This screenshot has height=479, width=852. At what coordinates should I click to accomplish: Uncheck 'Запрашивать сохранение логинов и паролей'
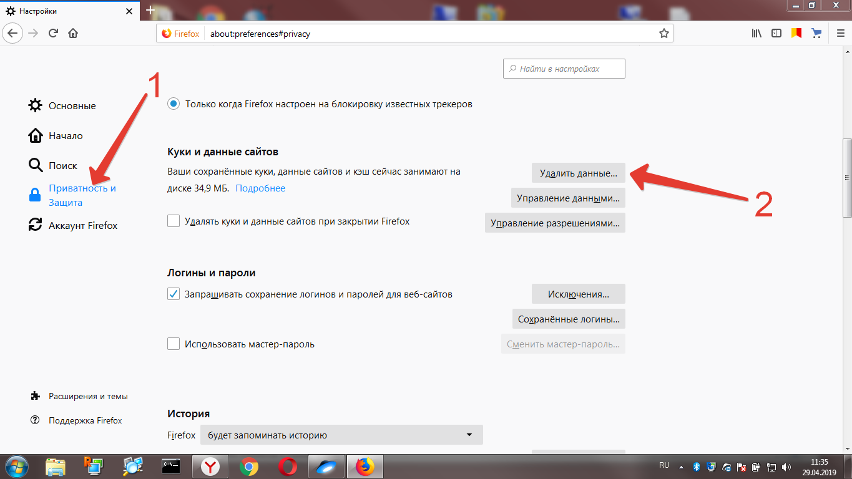[174, 294]
